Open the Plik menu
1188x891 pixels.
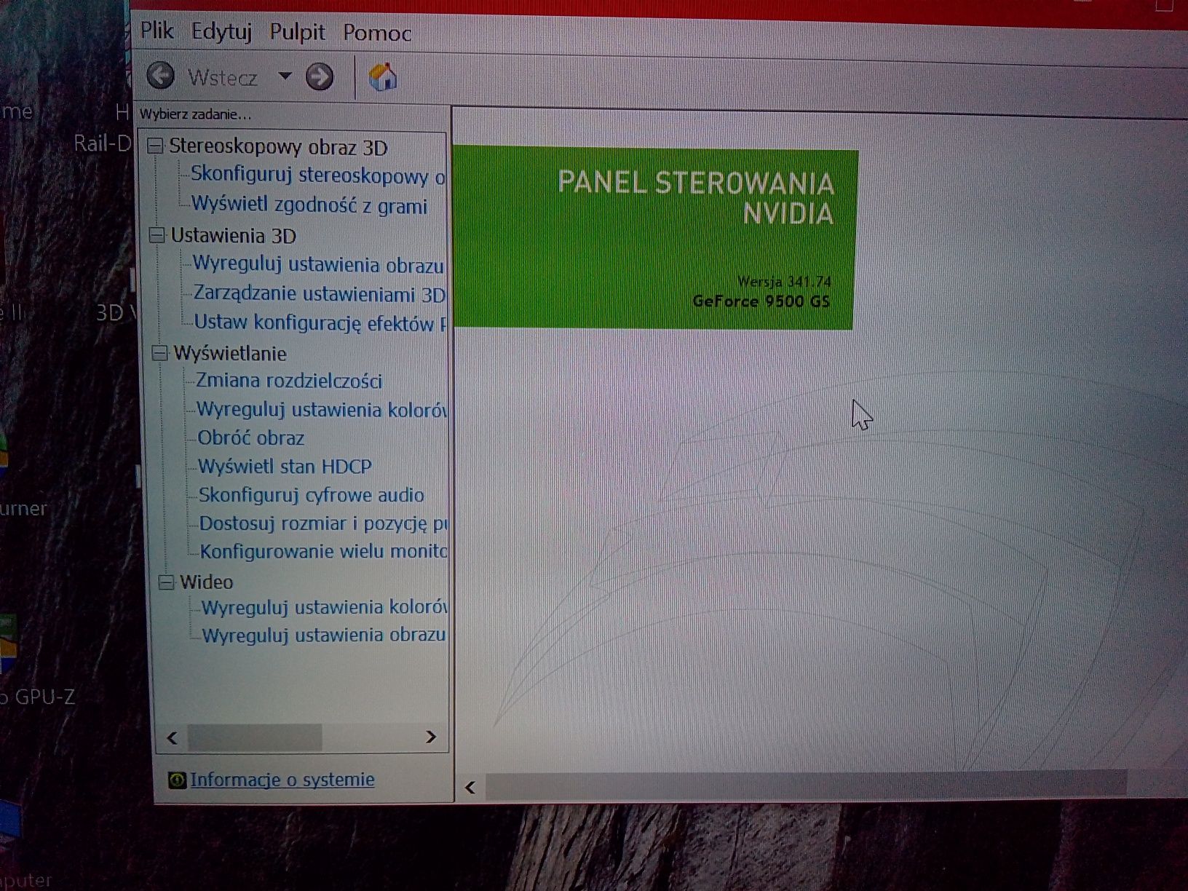(x=157, y=31)
